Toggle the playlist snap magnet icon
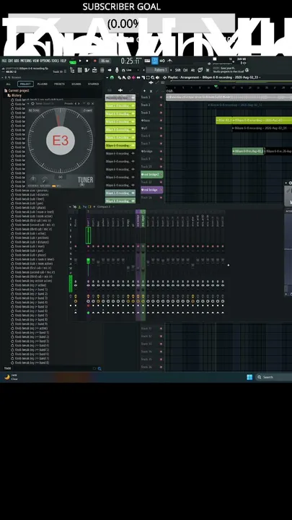This screenshot has height=520, width=292. [x=112, y=77]
